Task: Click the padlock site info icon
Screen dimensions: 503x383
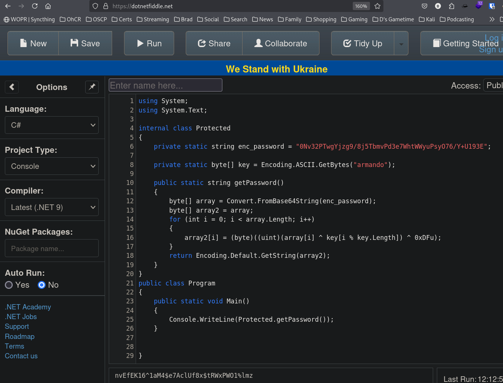Action: click(105, 6)
